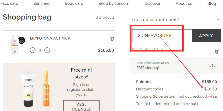223x111 pixels.
Task: Open the Body care menu
Action: tap(74, 4)
